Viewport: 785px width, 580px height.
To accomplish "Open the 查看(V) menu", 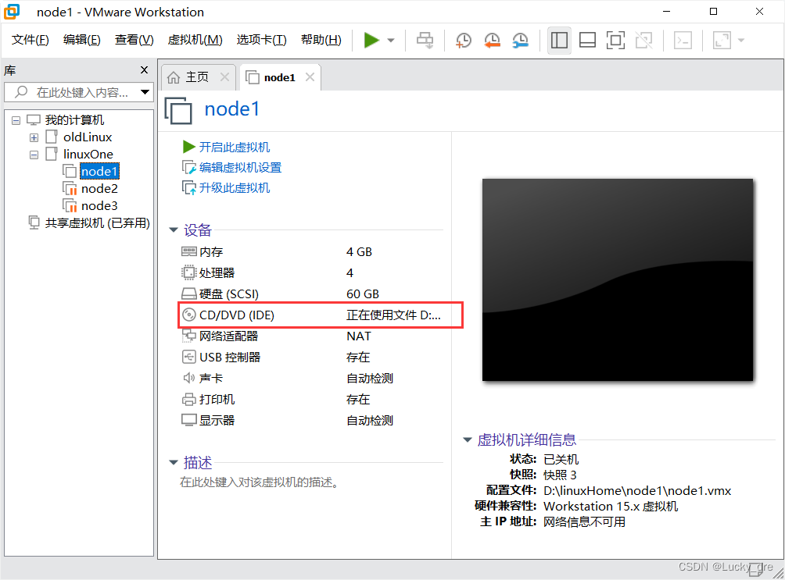I will (x=134, y=40).
